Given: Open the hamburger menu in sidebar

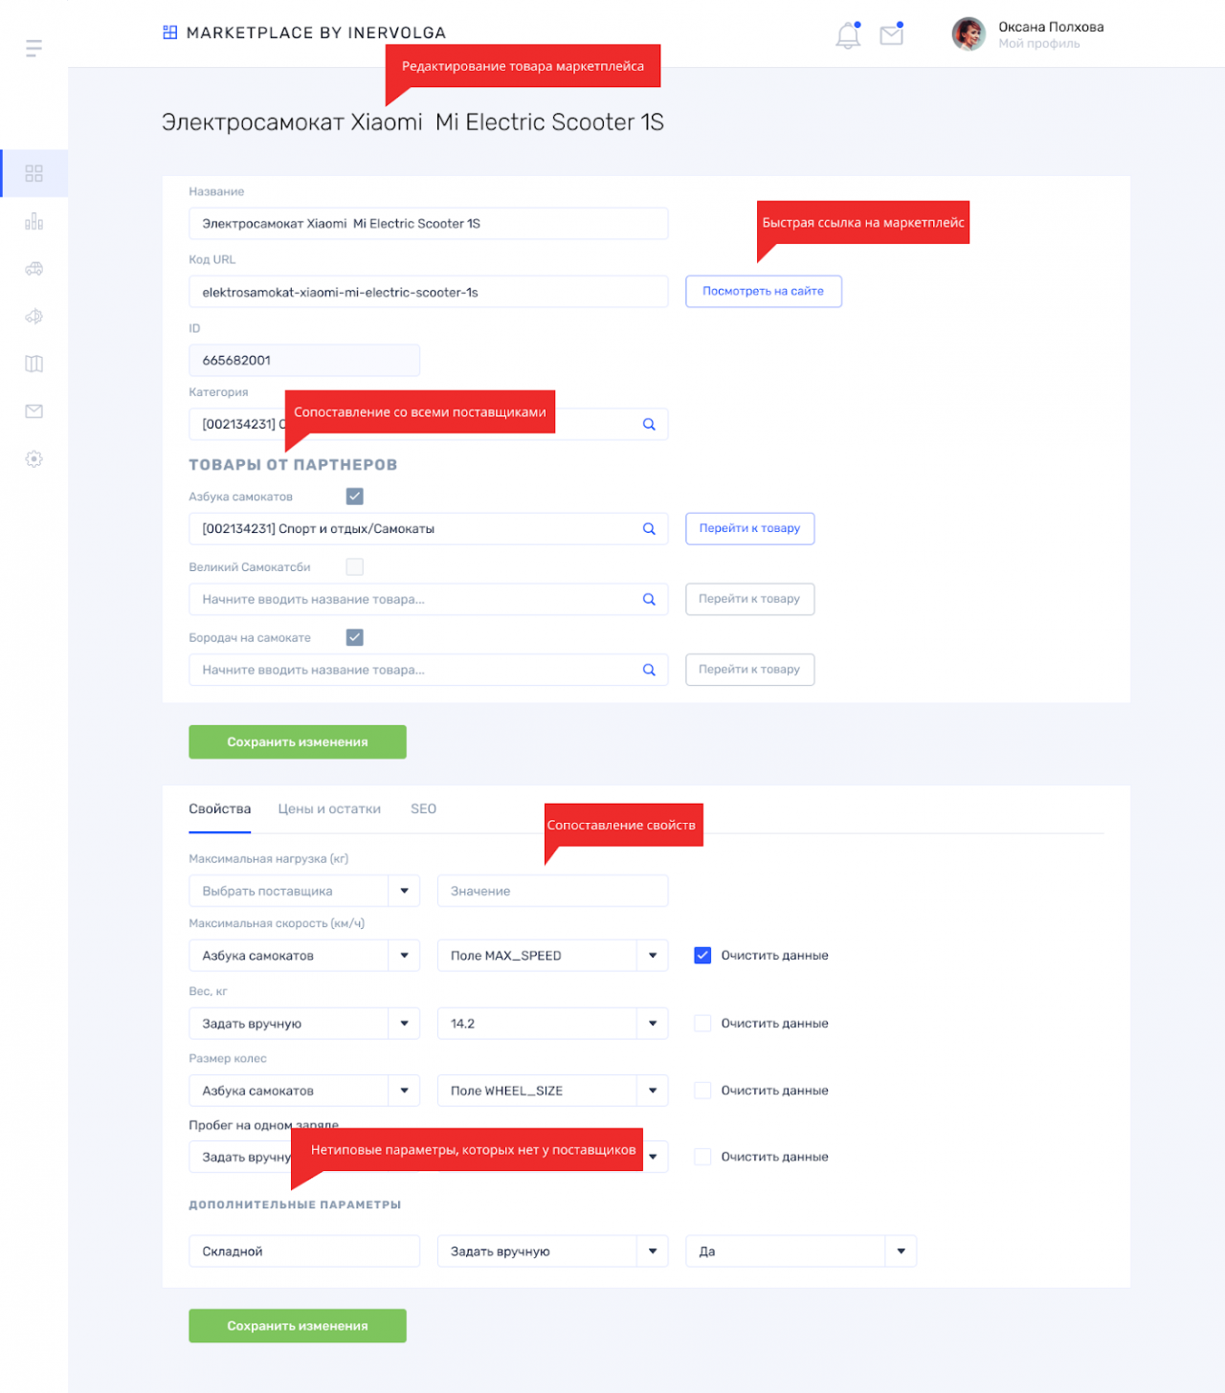Looking at the screenshot, I should pos(33,48).
